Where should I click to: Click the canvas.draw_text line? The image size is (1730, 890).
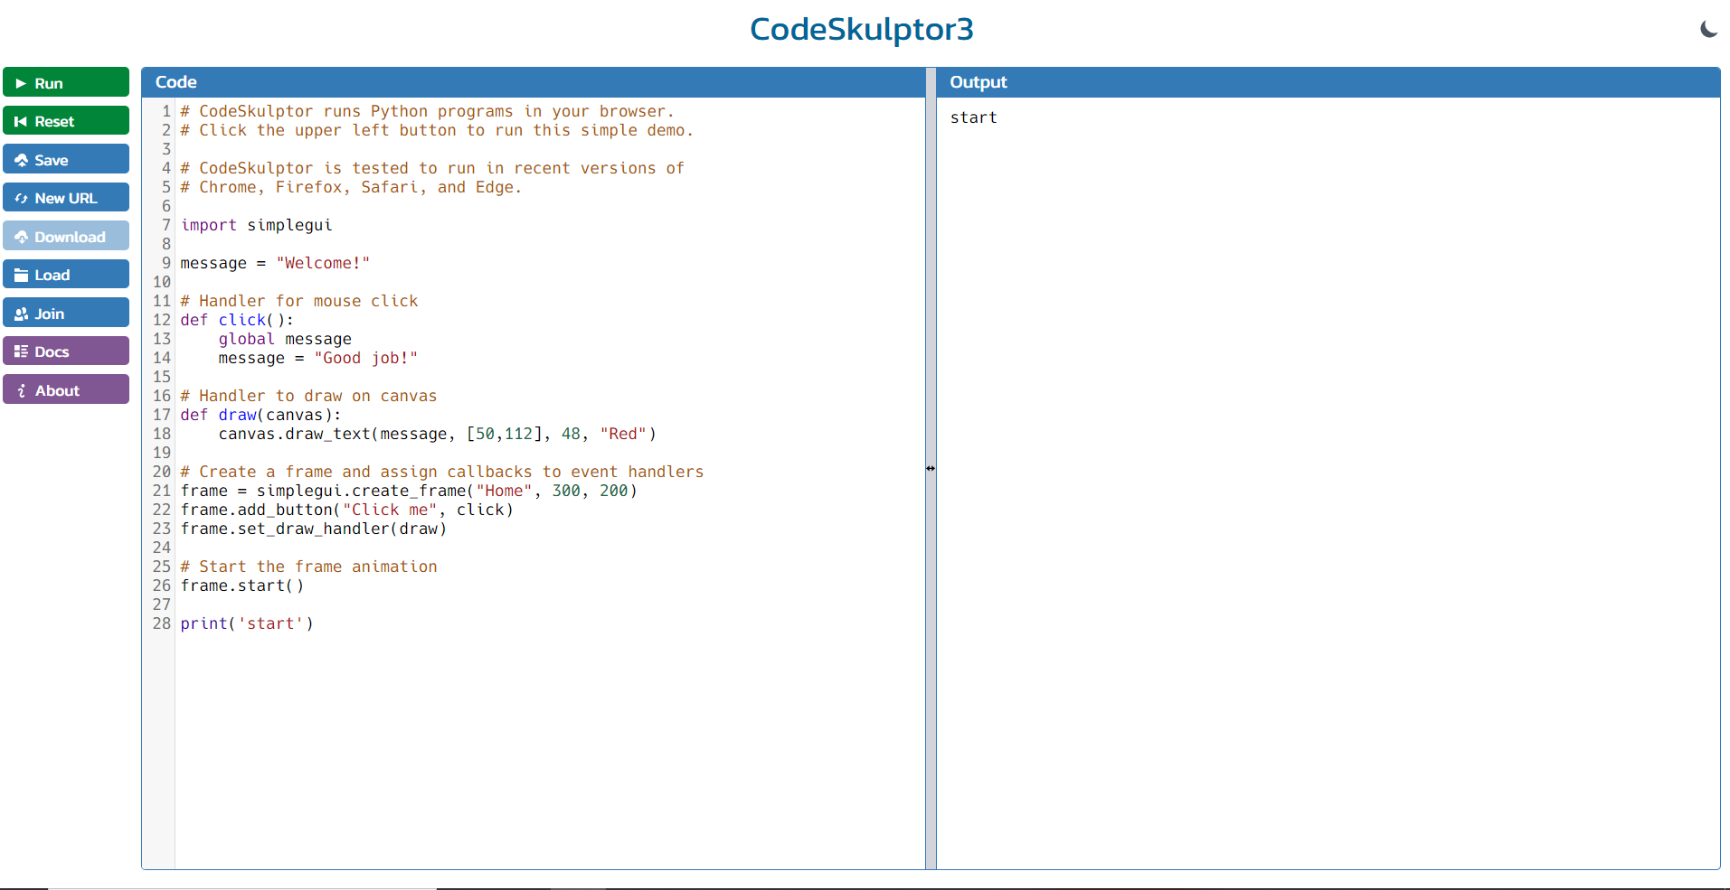click(438, 434)
